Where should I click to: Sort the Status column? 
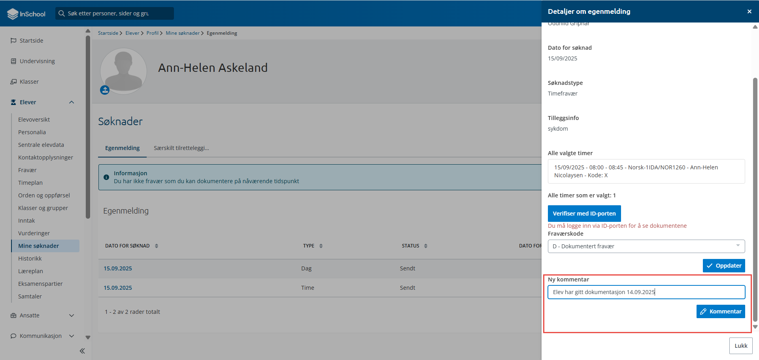[426, 246]
